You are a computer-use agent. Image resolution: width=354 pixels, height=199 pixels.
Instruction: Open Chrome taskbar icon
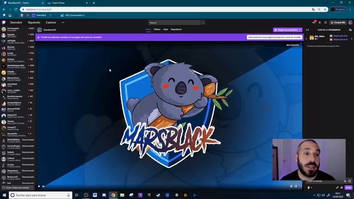point(113,195)
